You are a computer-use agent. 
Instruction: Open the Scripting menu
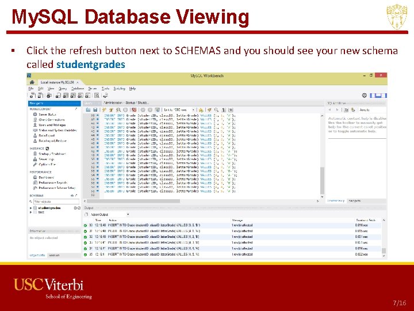[119, 89]
